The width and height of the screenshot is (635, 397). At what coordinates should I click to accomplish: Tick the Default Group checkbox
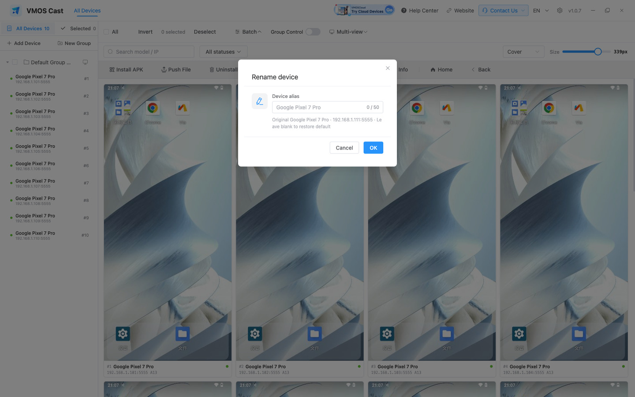pos(15,62)
